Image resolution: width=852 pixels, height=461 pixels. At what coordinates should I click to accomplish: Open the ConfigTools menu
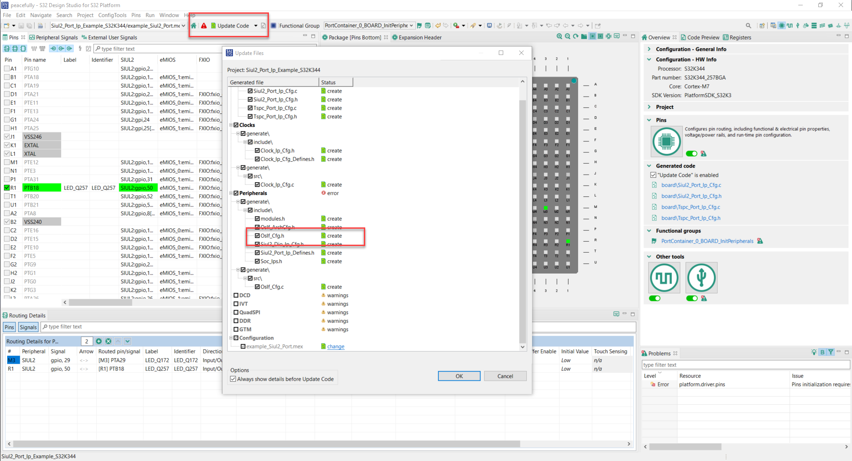(112, 15)
